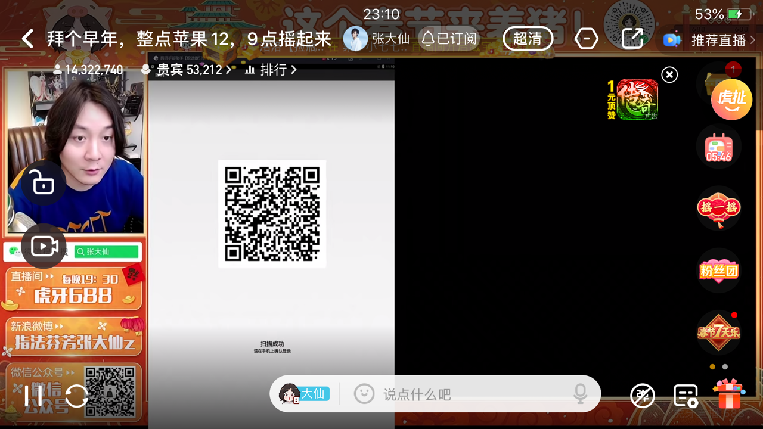Share the stream with the share icon
This screenshot has height=429, width=763.
click(632, 39)
